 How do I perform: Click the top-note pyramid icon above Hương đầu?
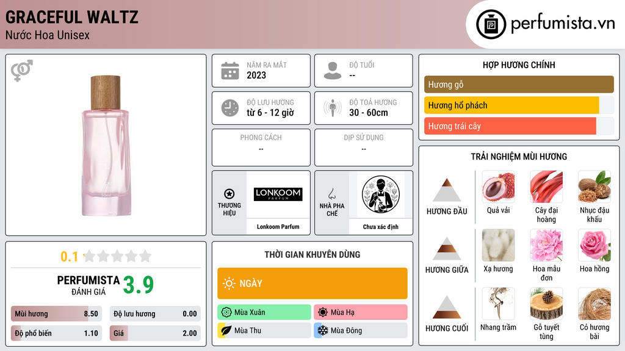447,190
